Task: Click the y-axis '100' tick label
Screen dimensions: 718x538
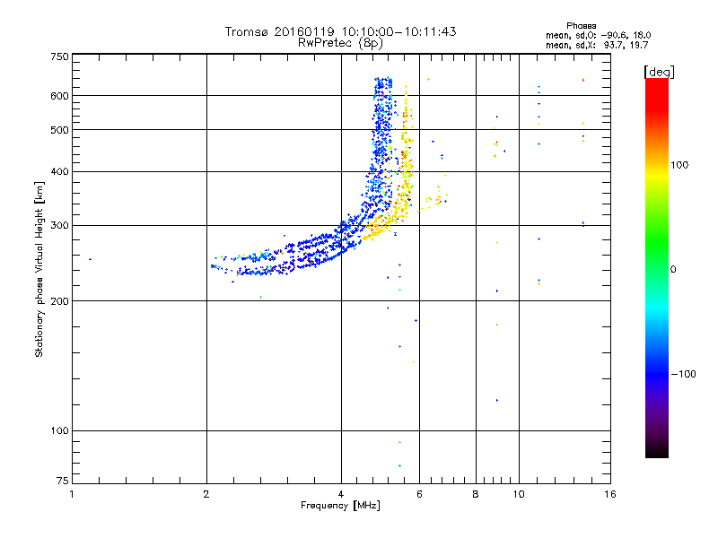Action: [x=59, y=431]
